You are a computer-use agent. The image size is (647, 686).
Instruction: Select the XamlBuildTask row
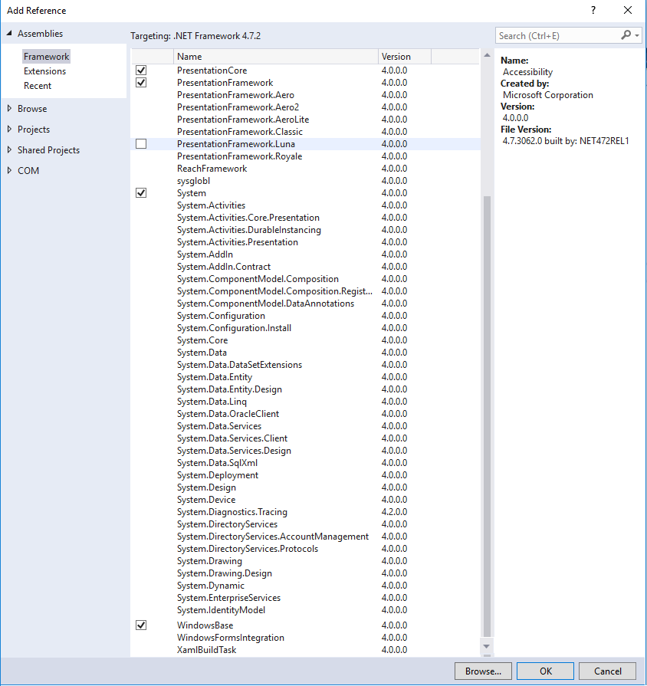pyautogui.click(x=305, y=649)
